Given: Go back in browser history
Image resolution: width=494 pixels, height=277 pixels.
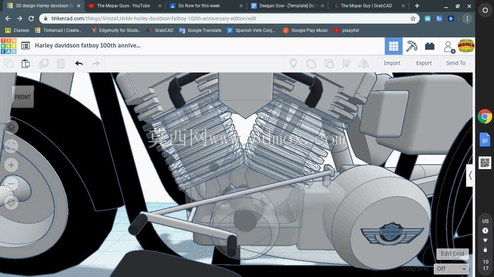Looking at the screenshot, I should click(x=8, y=18).
